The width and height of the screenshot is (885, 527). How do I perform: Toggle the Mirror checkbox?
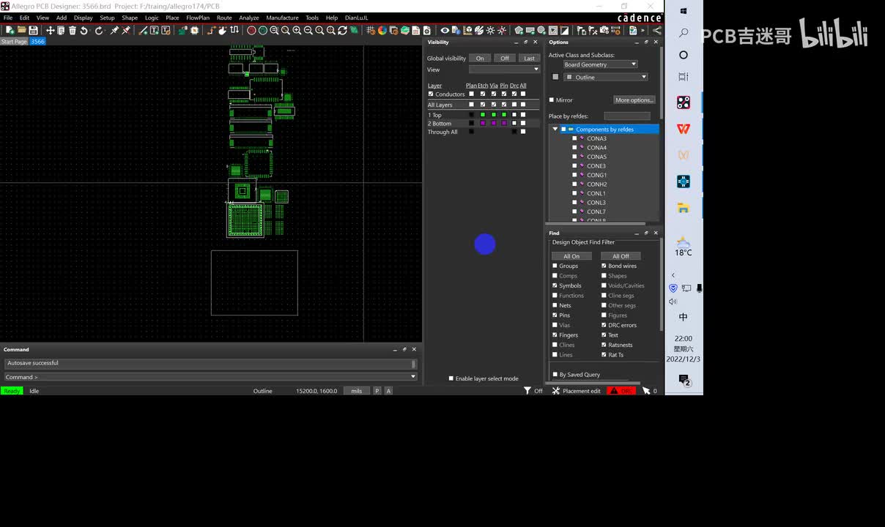click(552, 100)
